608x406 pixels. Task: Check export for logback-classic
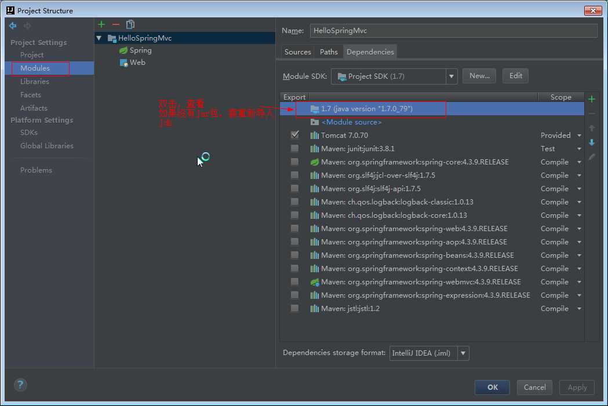tap(294, 202)
